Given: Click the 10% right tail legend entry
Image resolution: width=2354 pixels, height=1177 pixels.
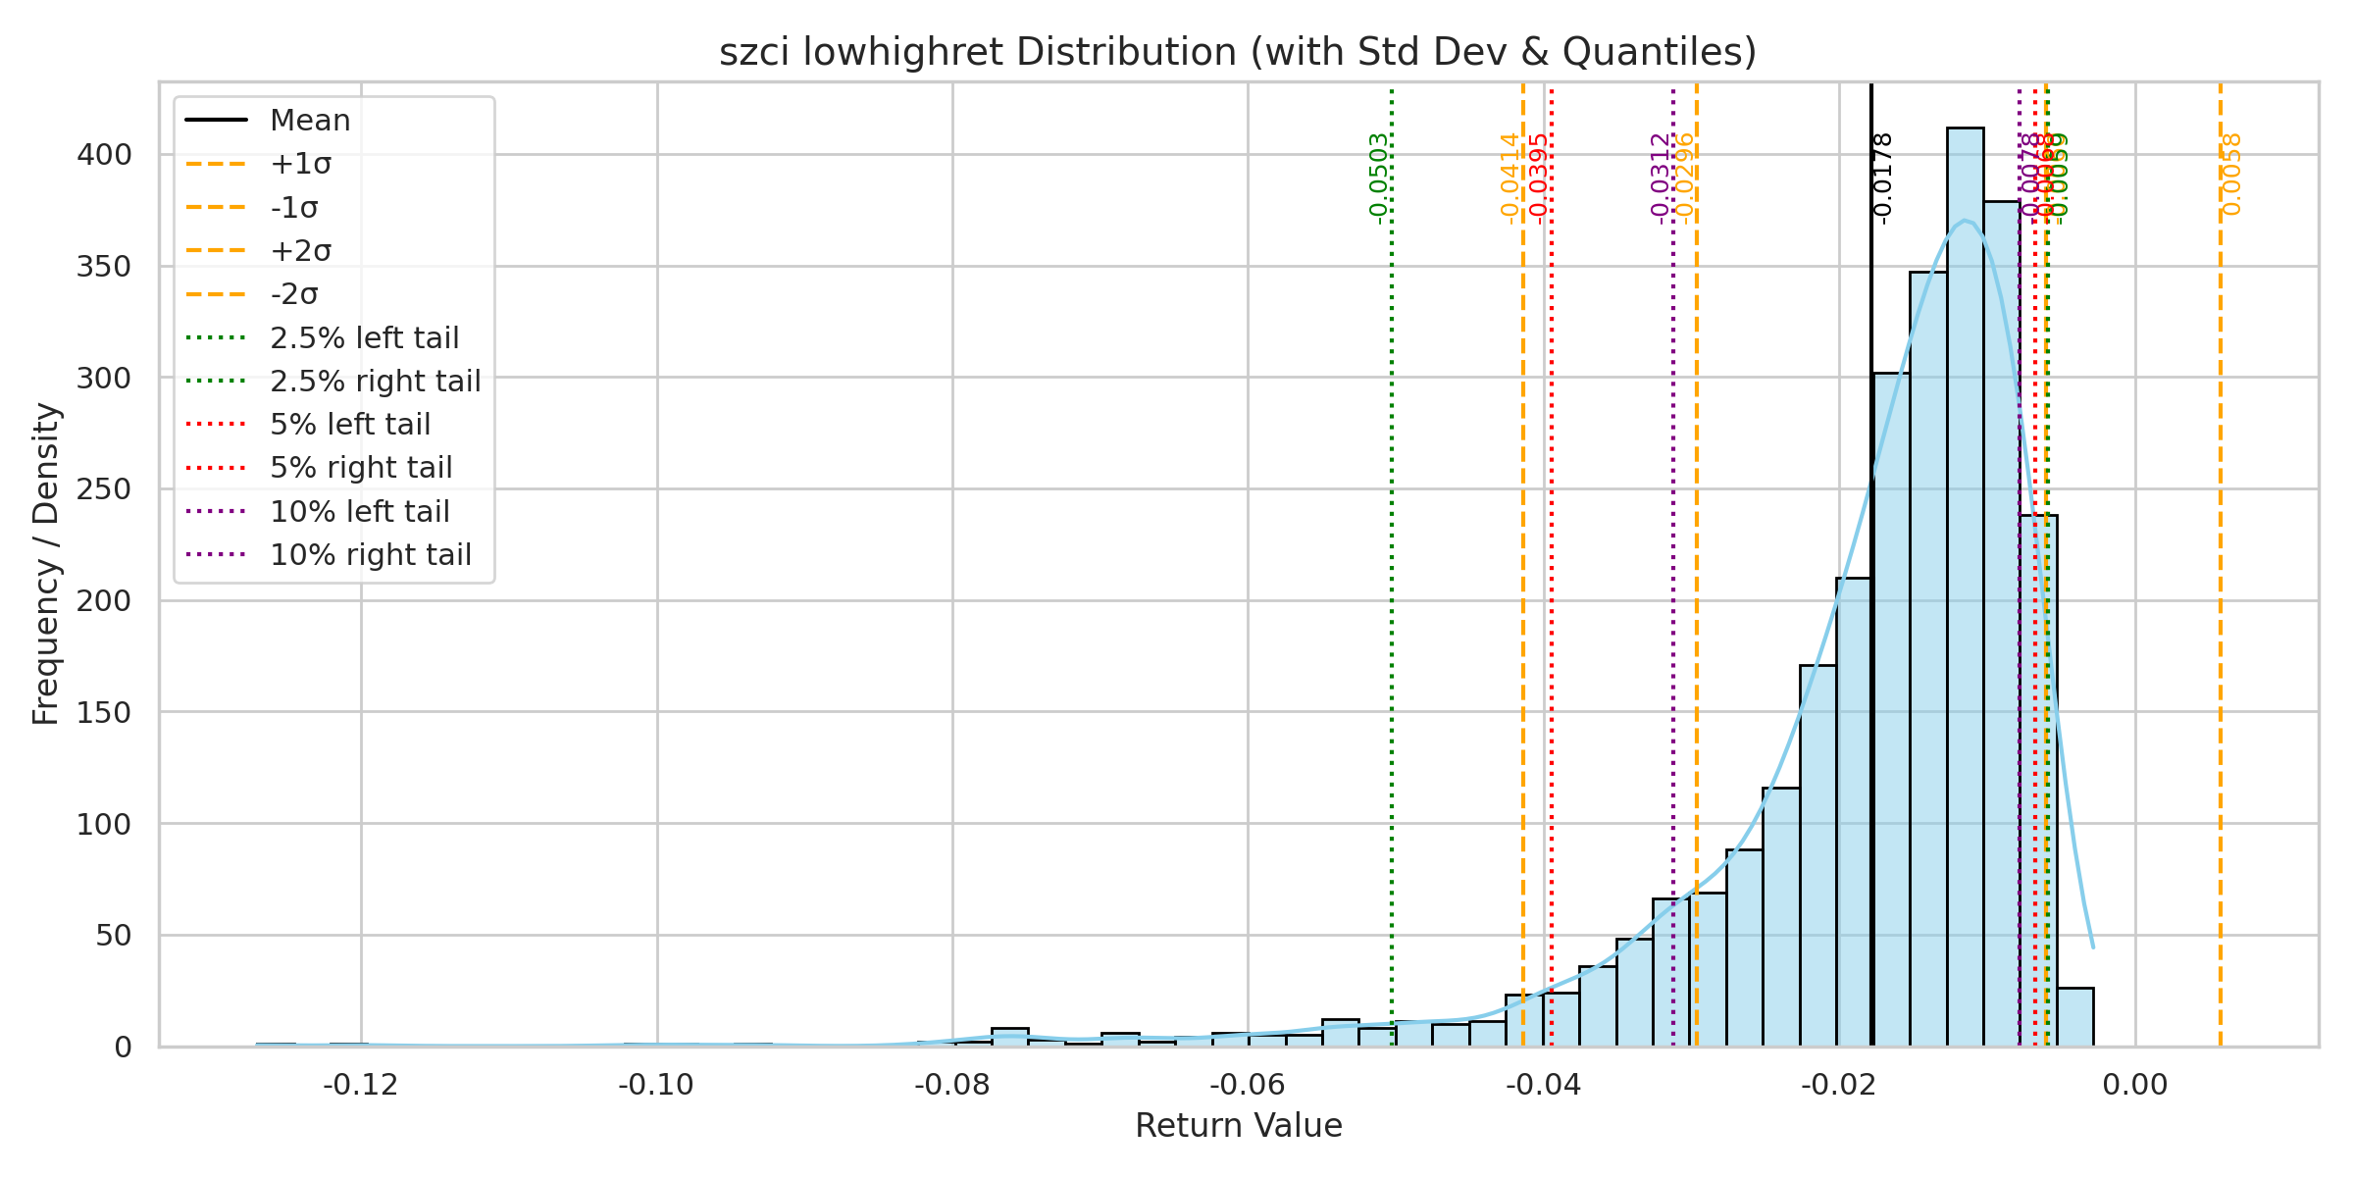Looking at the screenshot, I should (x=370, y=555).
